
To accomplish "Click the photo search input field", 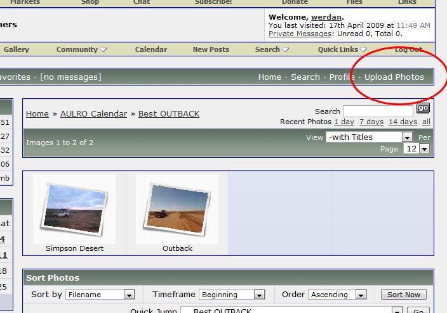I will 377,112.
